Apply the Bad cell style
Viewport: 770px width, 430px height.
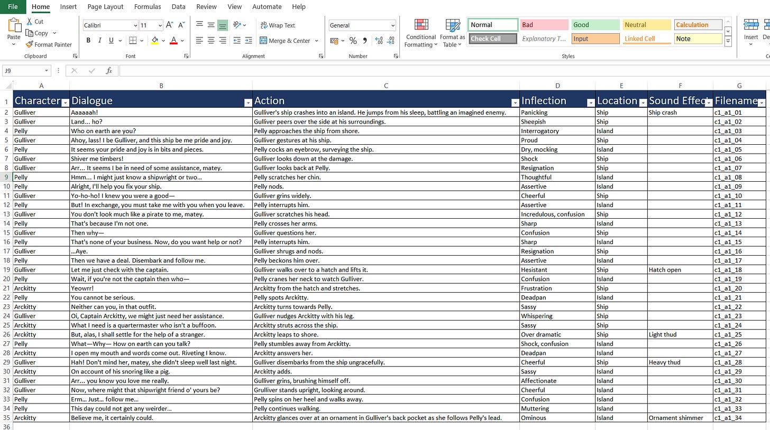tap(544, 25)
